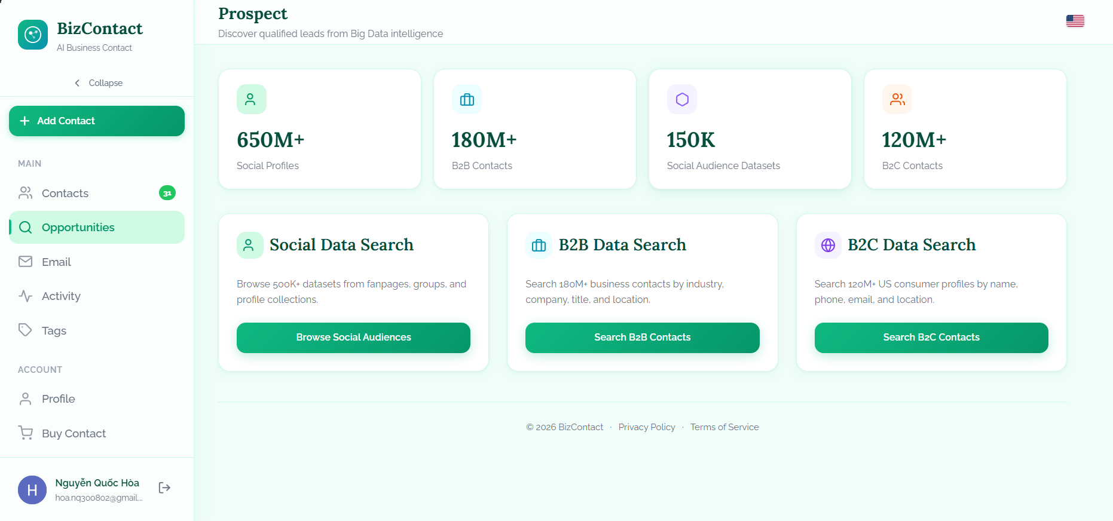Click the logout icon next to user name
The width and height of the screenshot is (1113, 521).
point(165,488)
